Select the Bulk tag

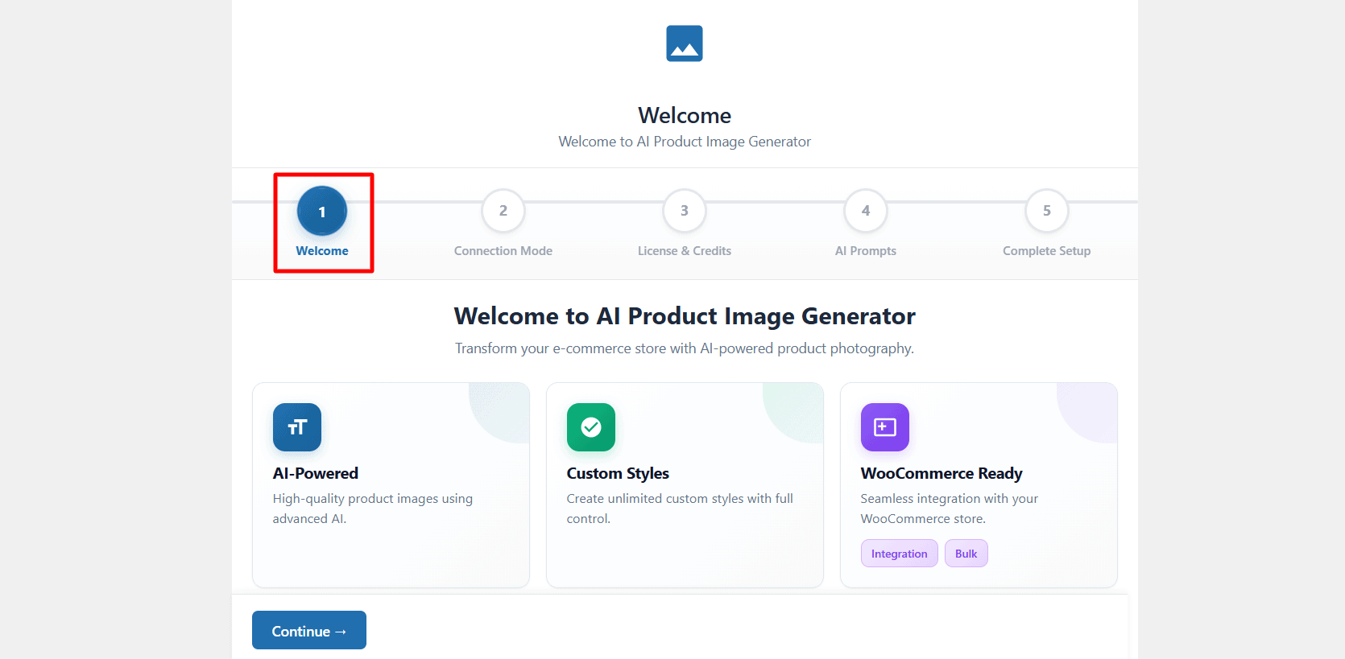tap(966, 554)
